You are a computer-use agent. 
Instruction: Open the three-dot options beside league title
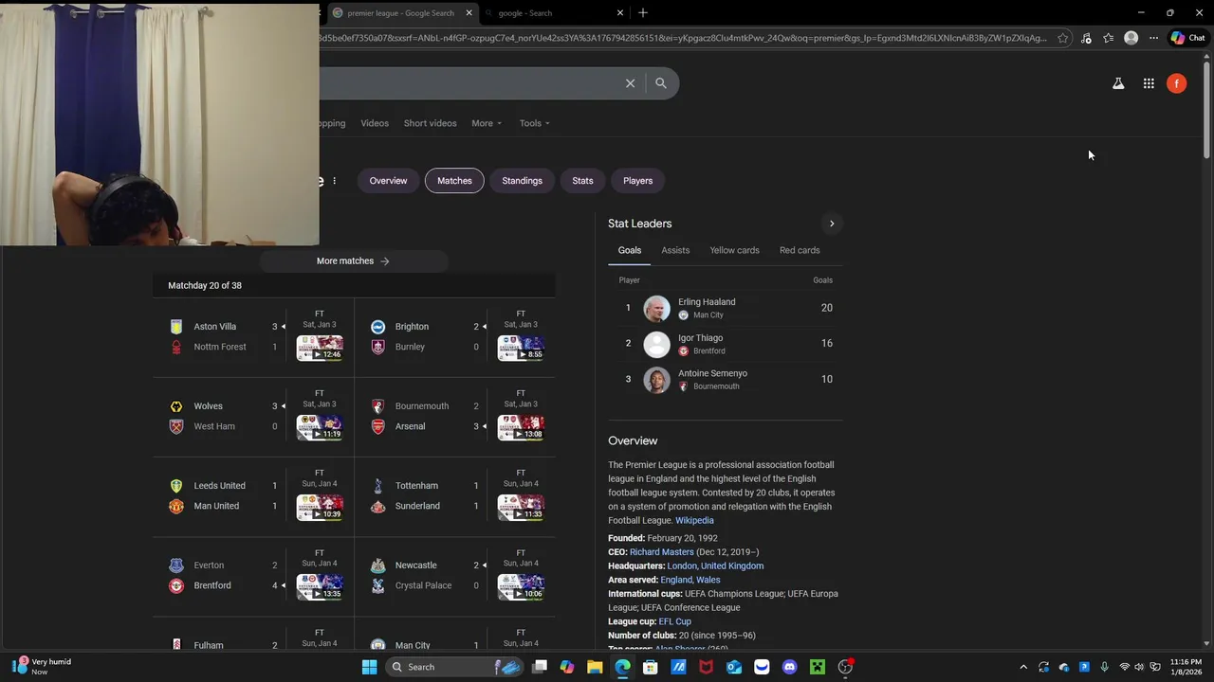coord(334,180)
